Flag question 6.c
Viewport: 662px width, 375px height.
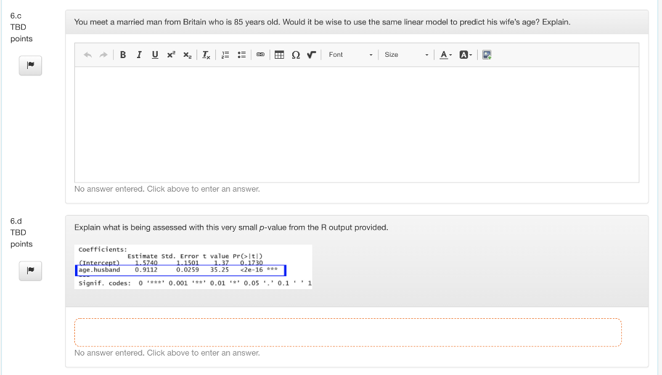[30, 65]
